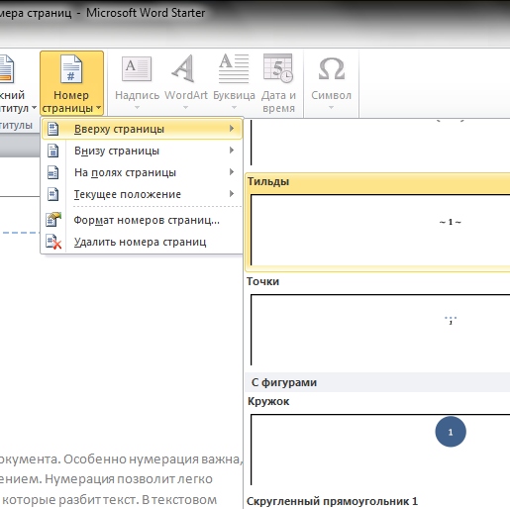Choose На полях страницы option
510x509 pixels.
pos(142,172)
